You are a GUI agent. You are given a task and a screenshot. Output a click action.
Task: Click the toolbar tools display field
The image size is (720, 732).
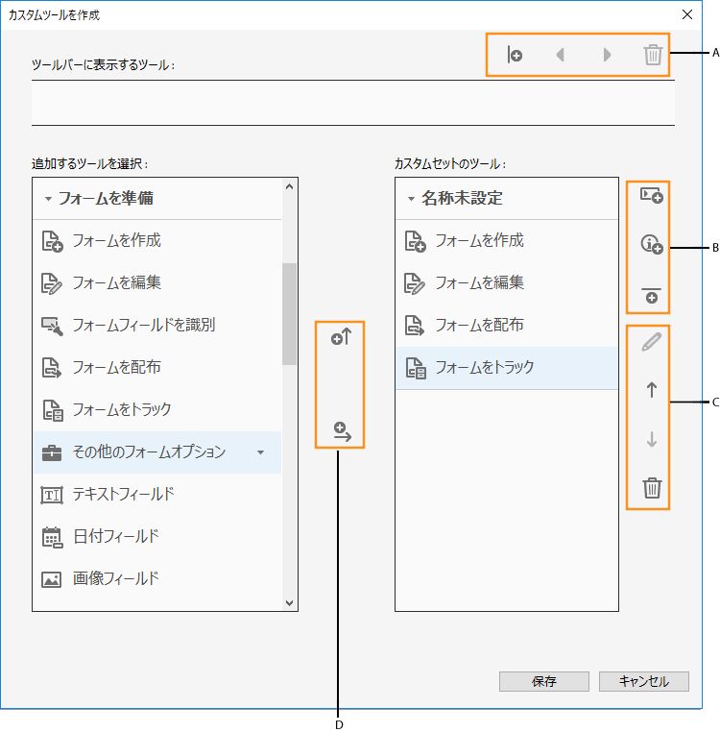click(x=352, y=102)
